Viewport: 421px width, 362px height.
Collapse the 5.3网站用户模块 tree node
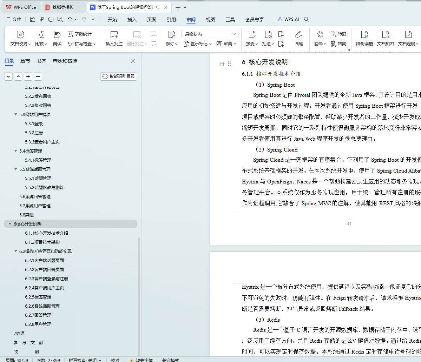pos(15,114)
